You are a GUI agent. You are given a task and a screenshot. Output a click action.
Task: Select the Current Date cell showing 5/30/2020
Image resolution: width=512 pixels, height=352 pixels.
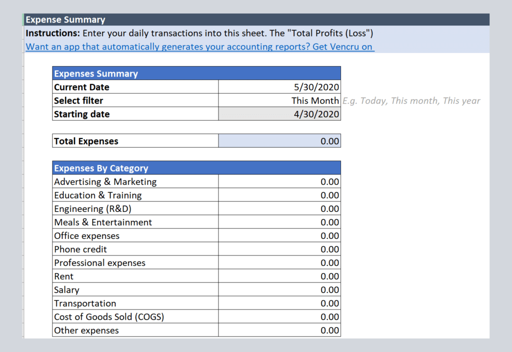click(x=279, y=87)
